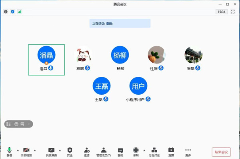Open the chat bubble icon in floating bar
Screen dimensions: 240x159
(x=22, y=124)
